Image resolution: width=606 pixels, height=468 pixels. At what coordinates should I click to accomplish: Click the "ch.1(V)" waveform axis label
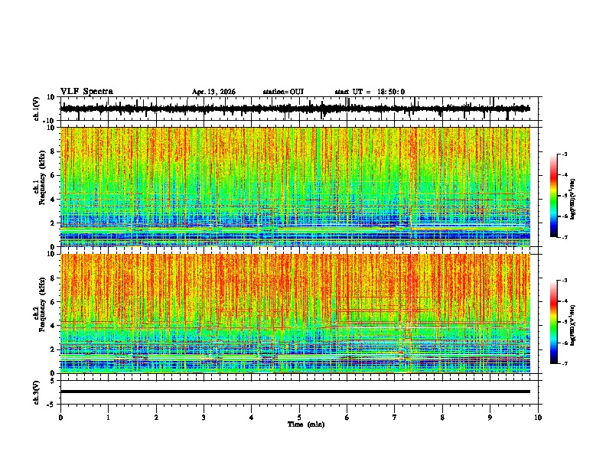pyautogui.click(x=37, y=109)
